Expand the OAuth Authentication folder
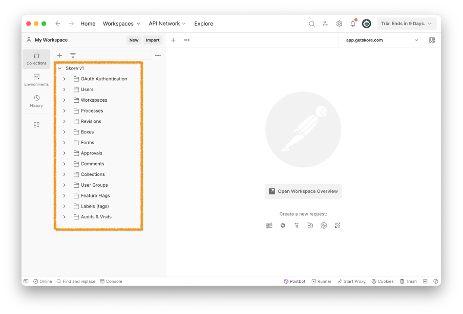This screenshot has width=463, height=314. click(65, 79)
